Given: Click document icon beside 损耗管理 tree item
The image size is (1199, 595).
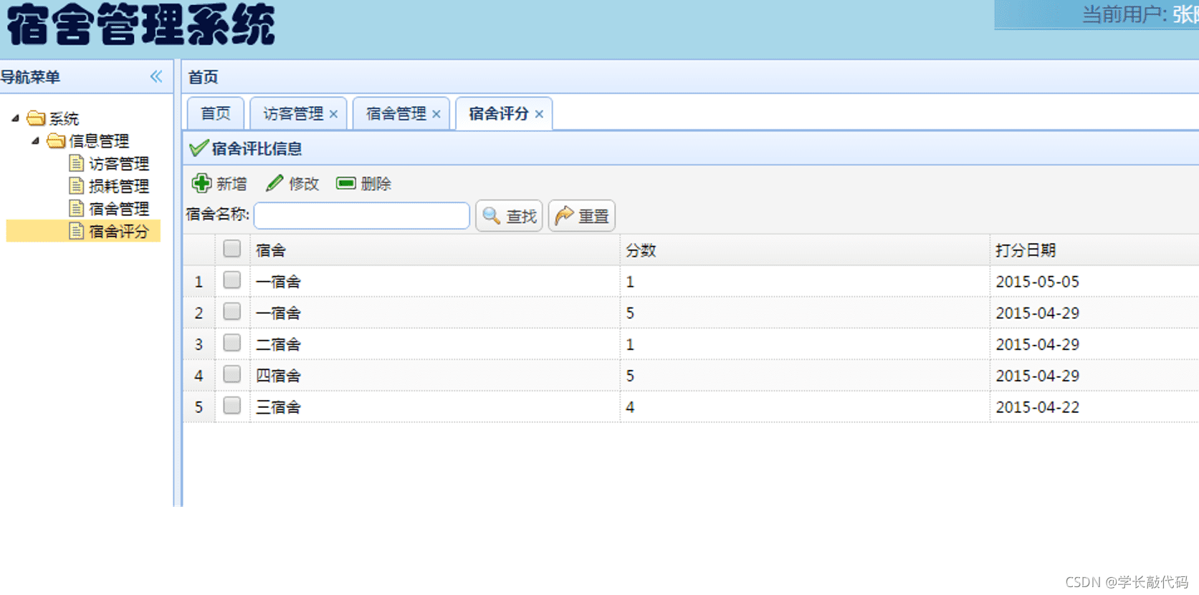Looking at the screenshot, I should tap(76, 186).
